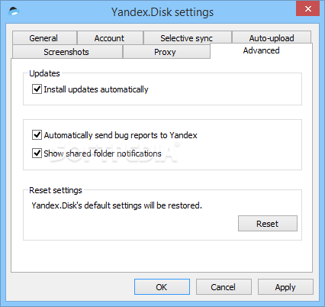Click the Automatically send bug reports label text
The width and height of the screenshot is (325, 307).
point(121,135)
